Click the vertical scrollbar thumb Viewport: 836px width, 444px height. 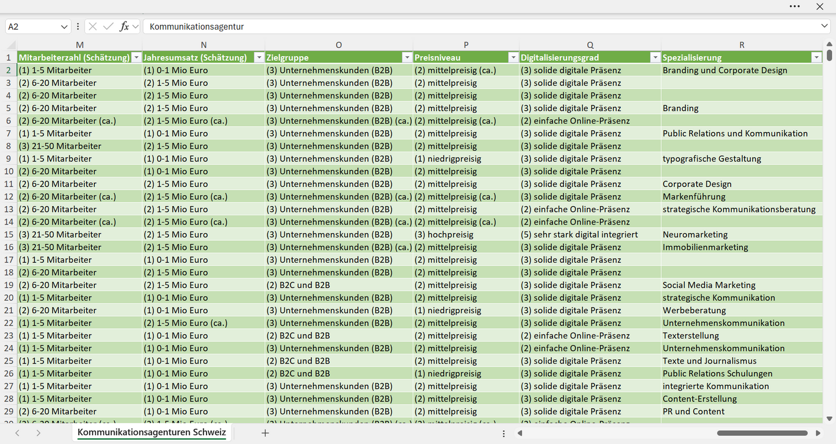(x=830, y=56)
